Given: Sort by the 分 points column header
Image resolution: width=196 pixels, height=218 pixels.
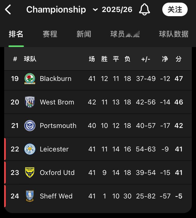Looking at the screenshot, I should click(178, 59).
